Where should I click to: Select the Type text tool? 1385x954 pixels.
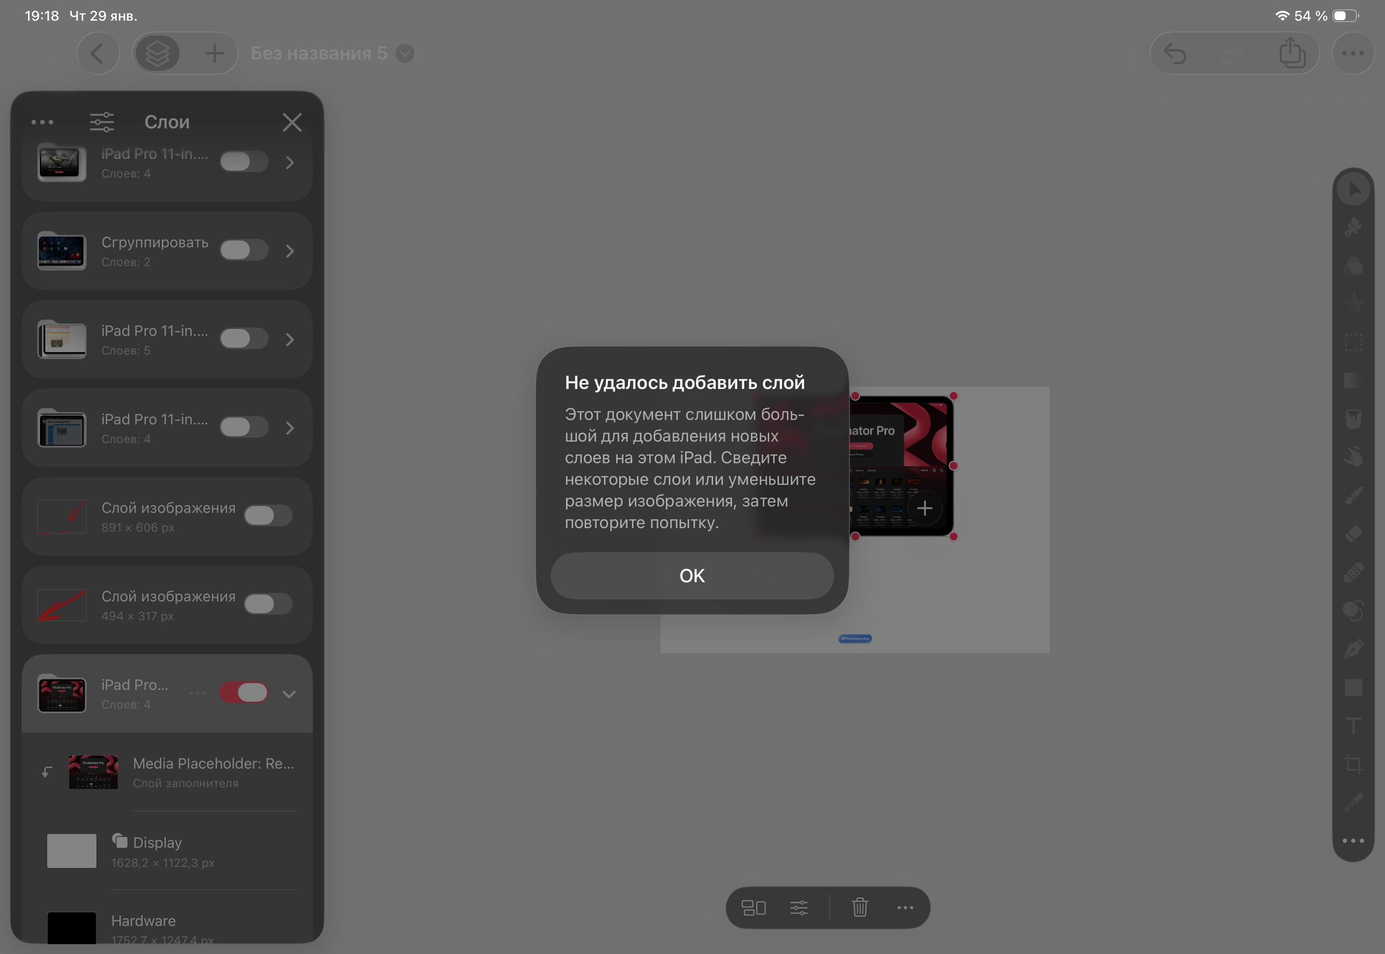(1354, 726)
